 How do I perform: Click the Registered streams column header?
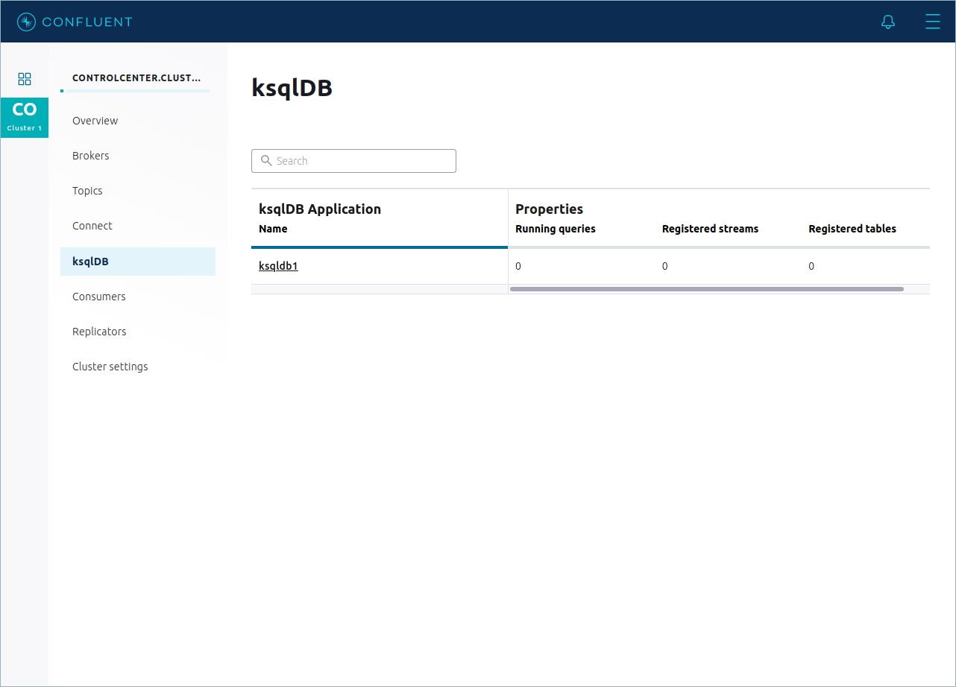pyautogui.click(x=710, y=229)
